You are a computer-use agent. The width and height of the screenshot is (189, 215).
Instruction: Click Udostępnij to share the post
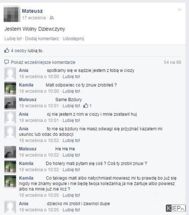click(73, 38)
